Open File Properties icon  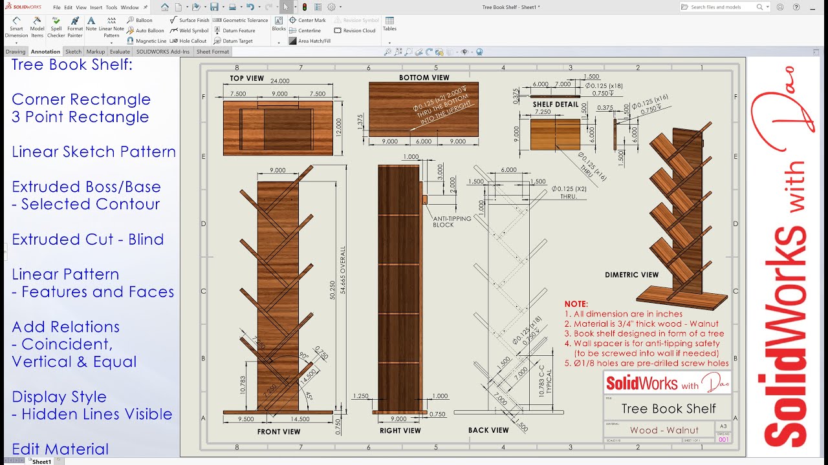pos(318,7)
